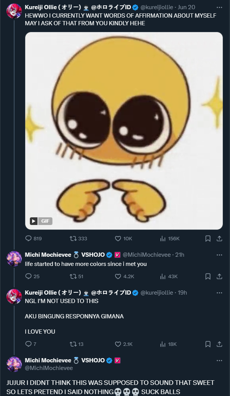Open the emoji GIF image
This screenshot has height=396, width=230.
[x=124, y=130]
